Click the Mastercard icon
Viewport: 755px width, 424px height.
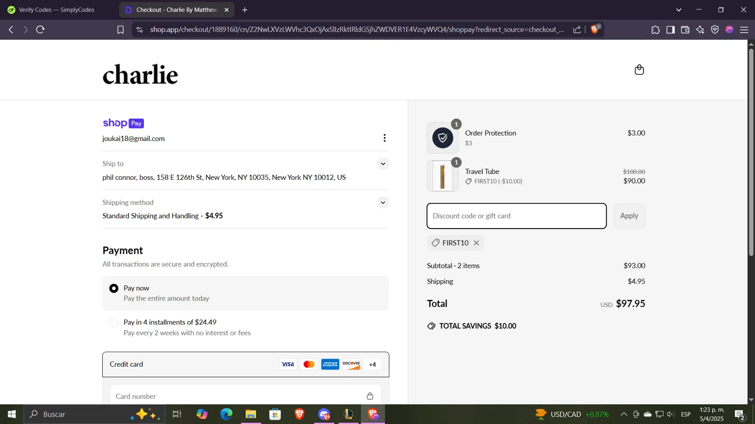tap(309, 364)
